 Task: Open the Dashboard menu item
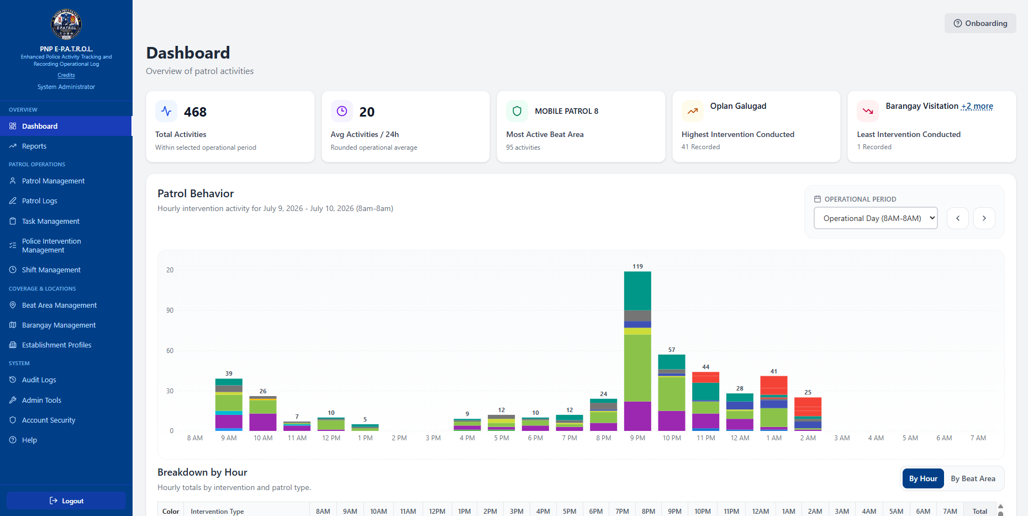[x=66, y=126]
